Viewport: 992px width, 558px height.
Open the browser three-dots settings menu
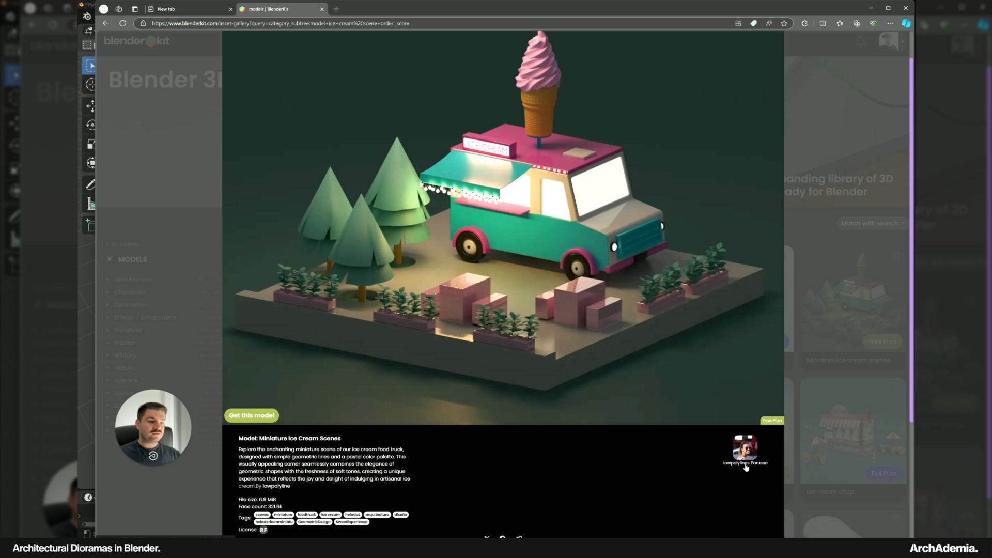(890, 23)
